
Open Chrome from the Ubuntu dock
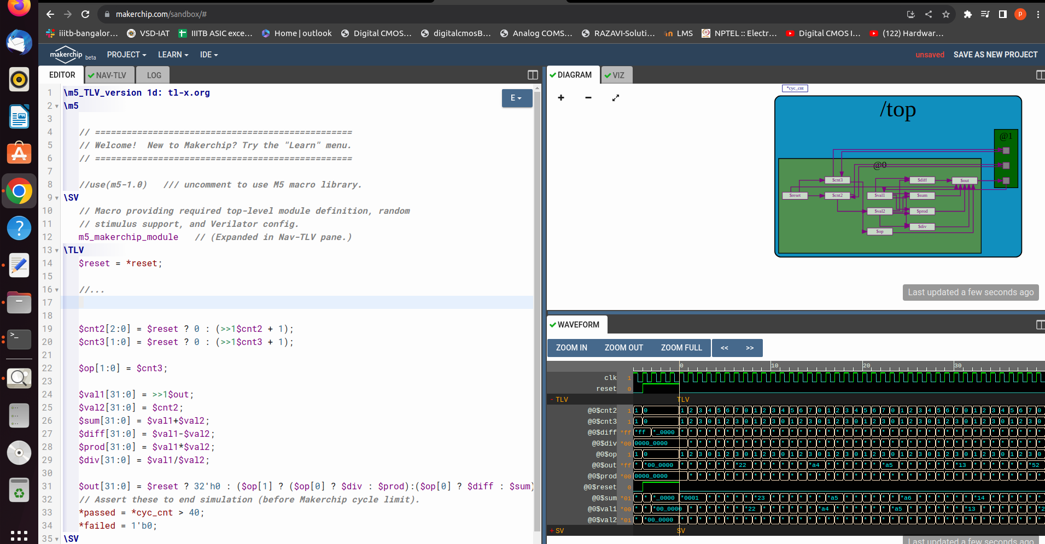19,191
